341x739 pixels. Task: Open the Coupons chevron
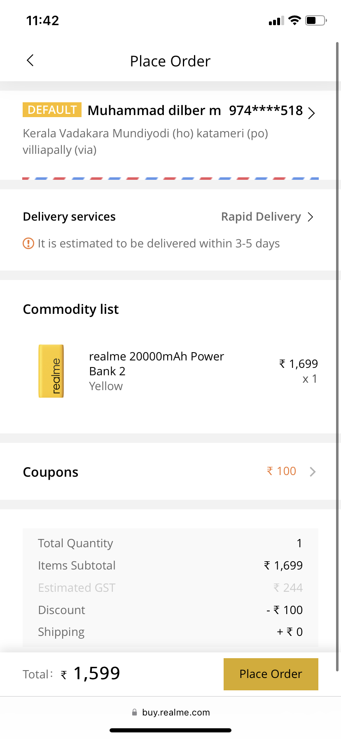313,471
